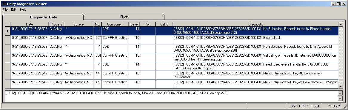Click the Component column header
The image size is (348, 110).
coord(115,24)
